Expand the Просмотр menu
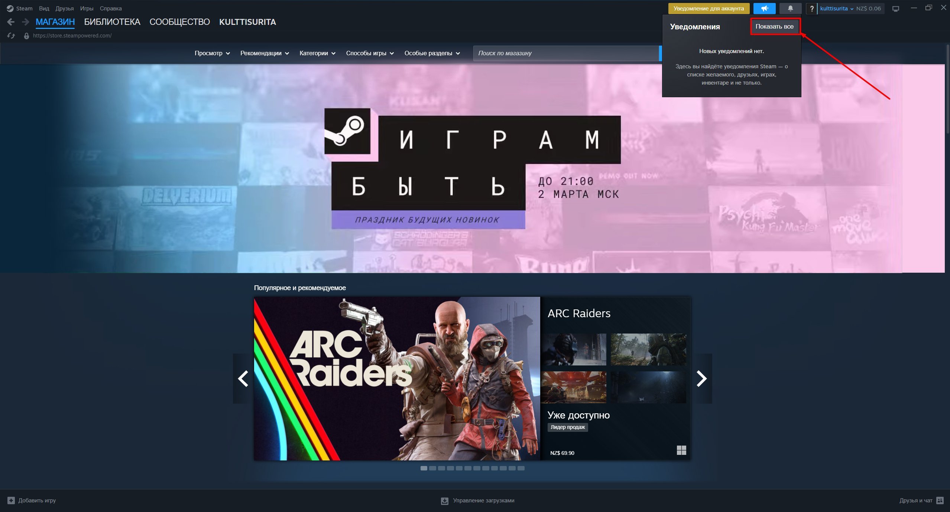 (x=212, y=53)
